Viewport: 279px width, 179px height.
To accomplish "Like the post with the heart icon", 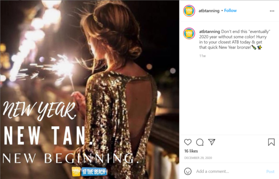I will point(188,142).
